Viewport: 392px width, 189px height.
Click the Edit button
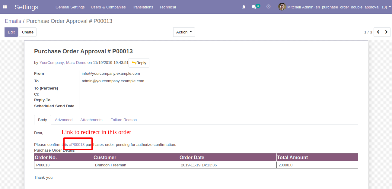click(11, 32)
